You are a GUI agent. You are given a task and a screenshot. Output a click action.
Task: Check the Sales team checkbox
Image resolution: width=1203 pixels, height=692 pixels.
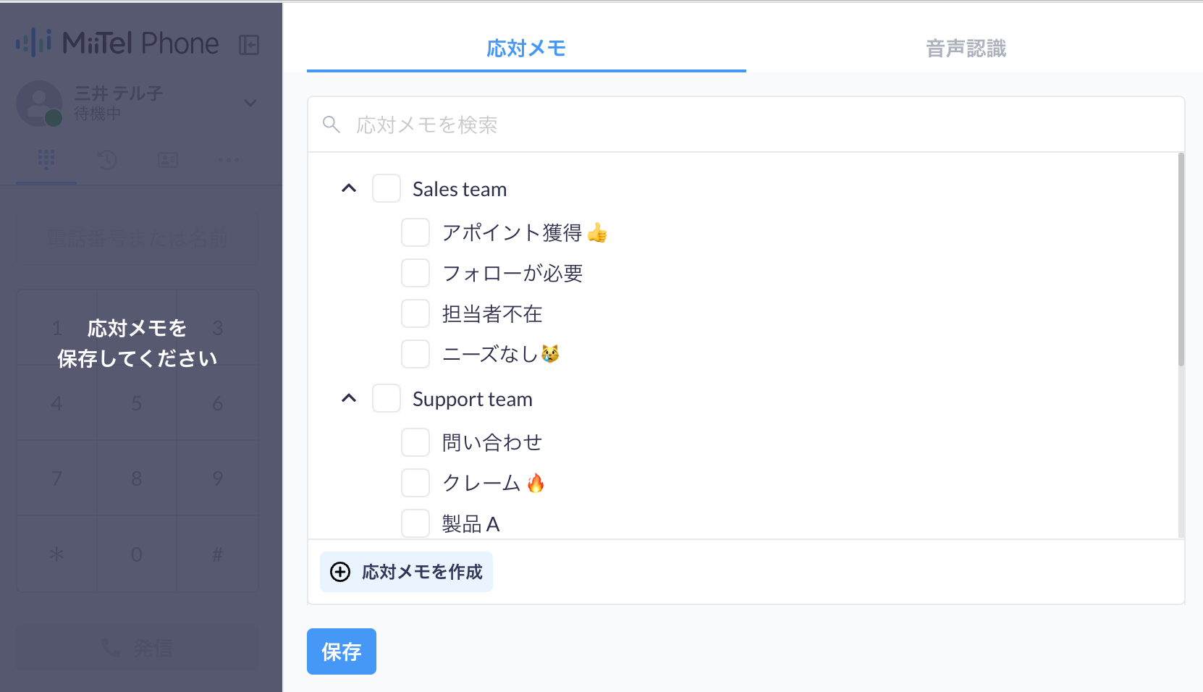[387, 188]
